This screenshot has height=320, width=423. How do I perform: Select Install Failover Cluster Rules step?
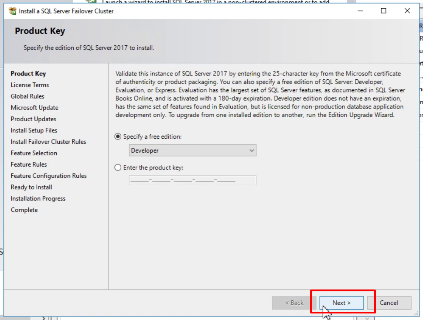(x=48, y=142)
